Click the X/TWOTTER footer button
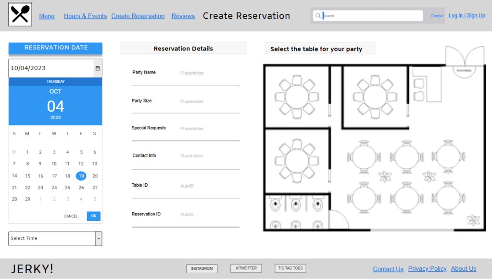The height and width of the screenshot is (279, 492). point(246,268)
